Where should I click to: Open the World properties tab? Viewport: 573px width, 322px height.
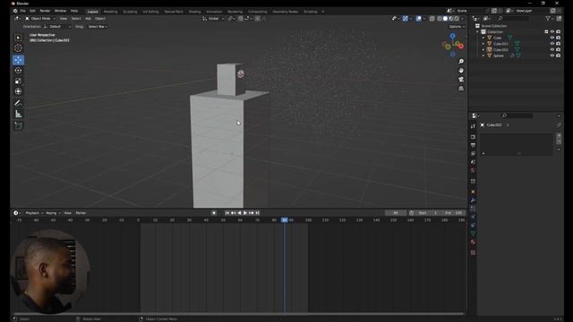click(x=474, y=171)
